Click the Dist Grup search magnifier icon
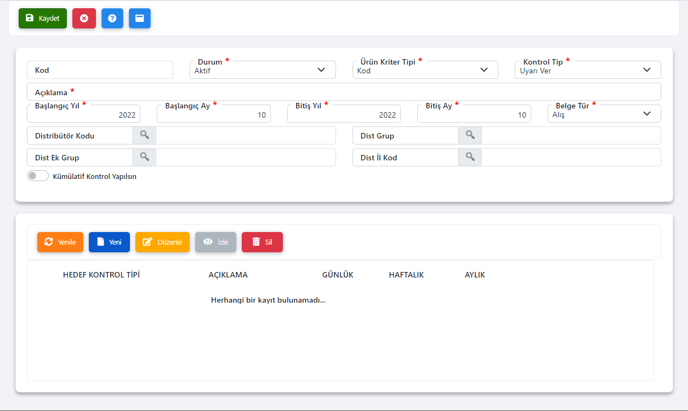 coord(470,135)
